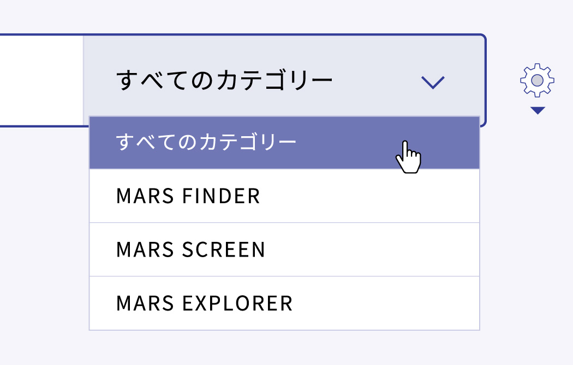
Task: Select MARS FINDER from the dropdown list
Action: 284,196
